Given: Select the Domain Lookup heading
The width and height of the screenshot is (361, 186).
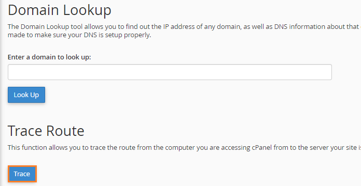Looking at the screenshot, I should pyautogui.click(x=60, y=10).
